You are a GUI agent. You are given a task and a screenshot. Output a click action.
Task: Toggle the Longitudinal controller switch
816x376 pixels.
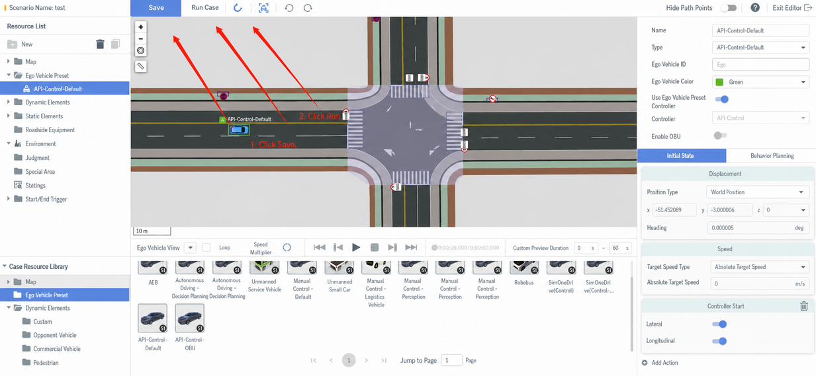tap(719, 341)
